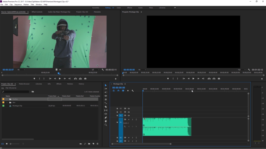Screen dimensions: 266x149
Task: Select the Hand tool
Action: click(106, 121)
